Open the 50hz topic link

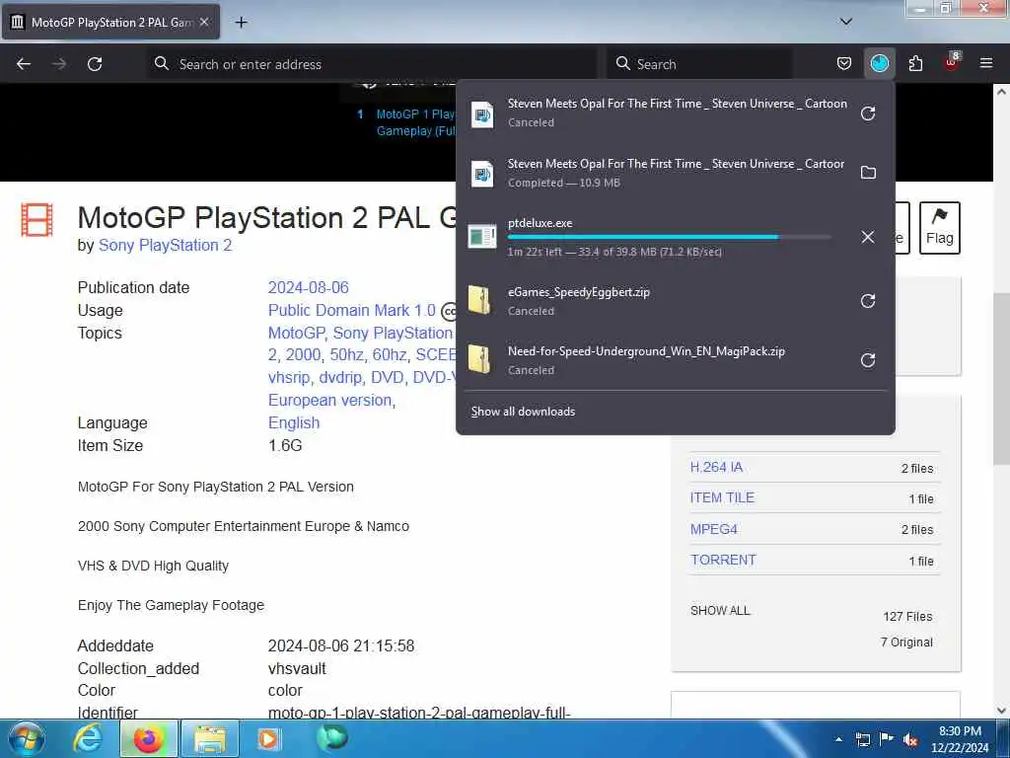[x=346, y=355]
